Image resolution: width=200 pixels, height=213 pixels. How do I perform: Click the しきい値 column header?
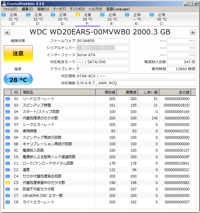[149, 92]
